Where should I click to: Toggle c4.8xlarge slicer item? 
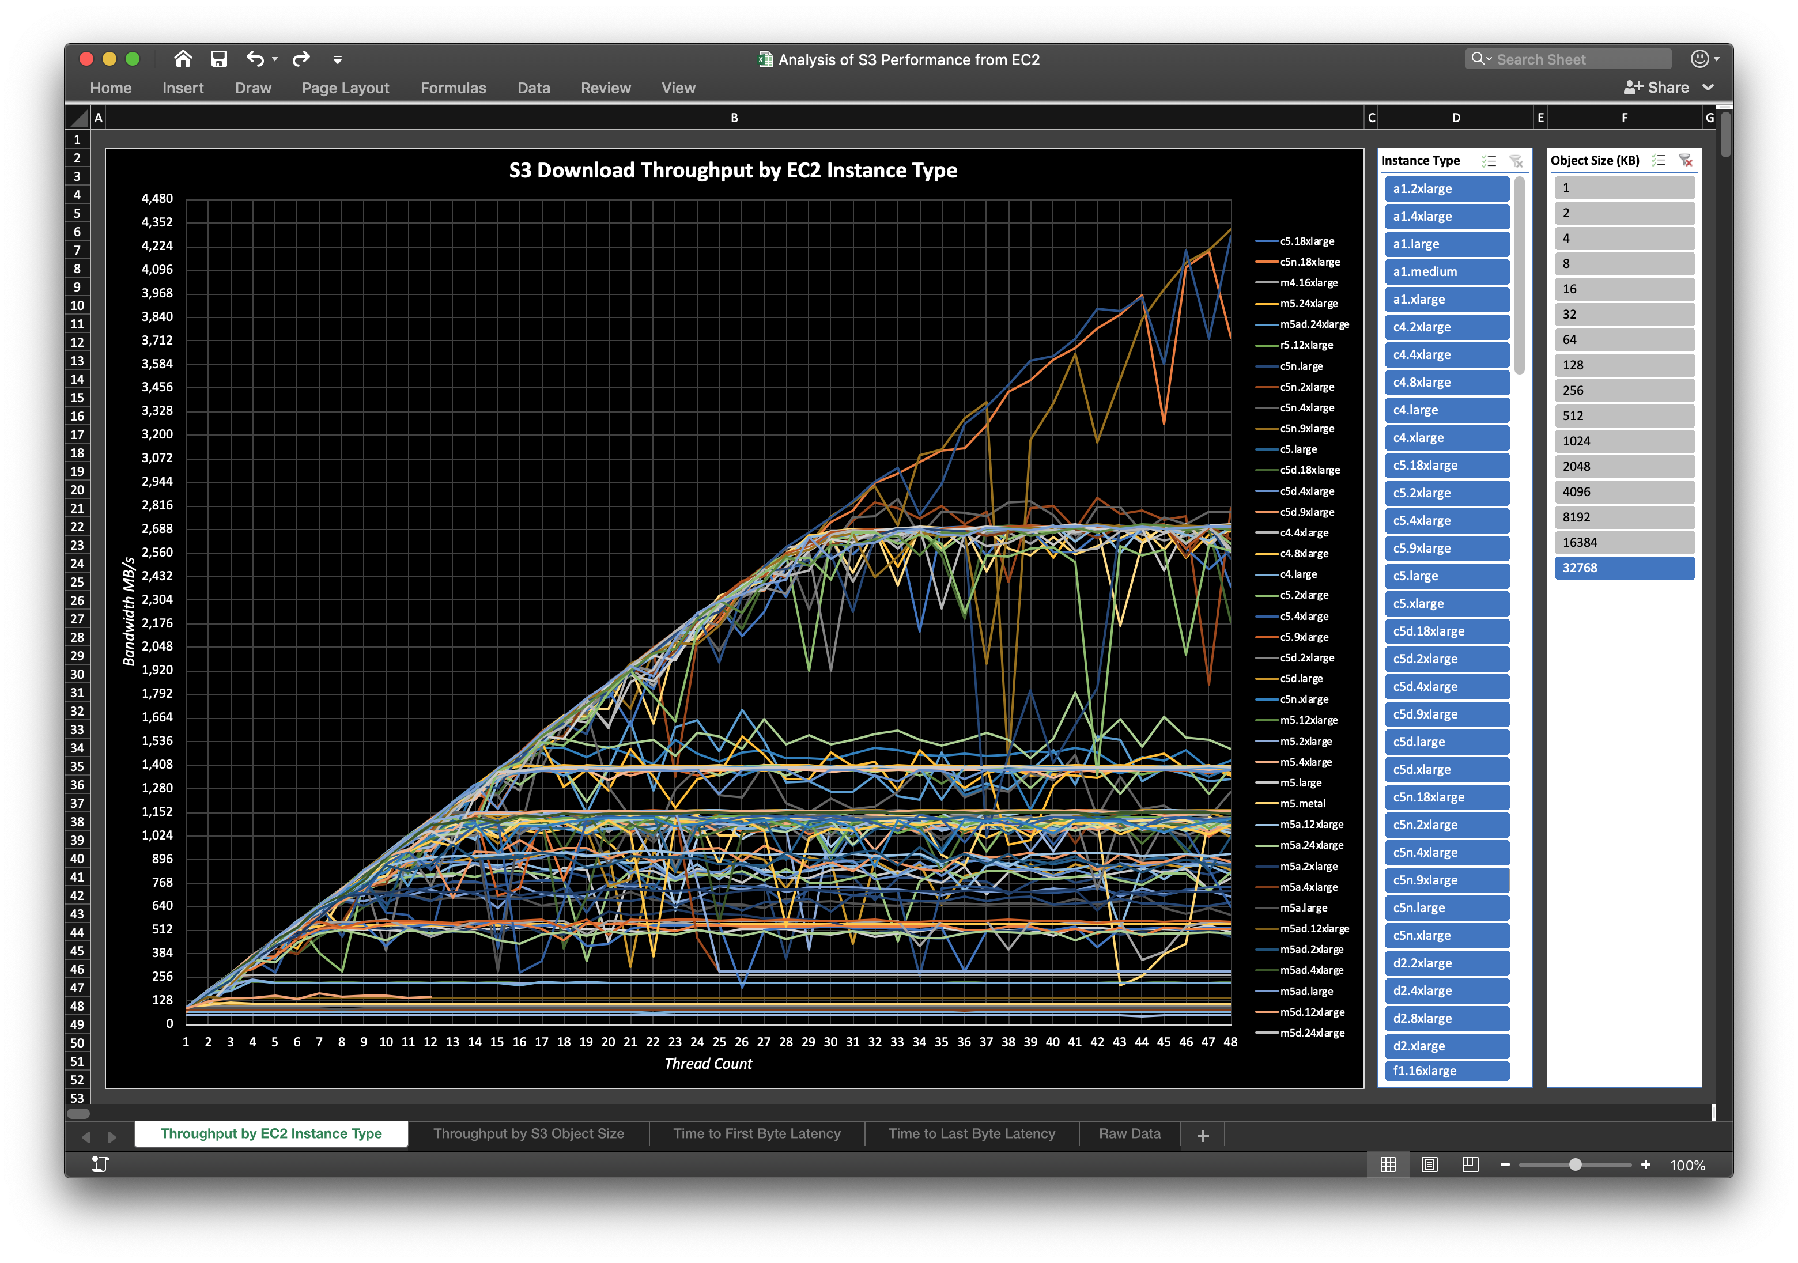(x=1446, y=382)
